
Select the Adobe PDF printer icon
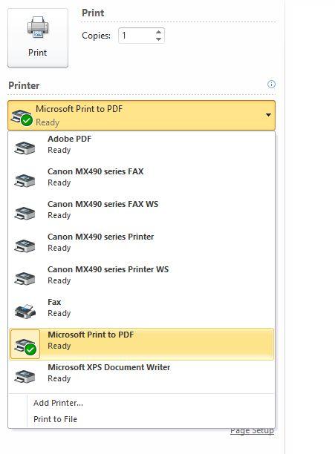point(25,148)
